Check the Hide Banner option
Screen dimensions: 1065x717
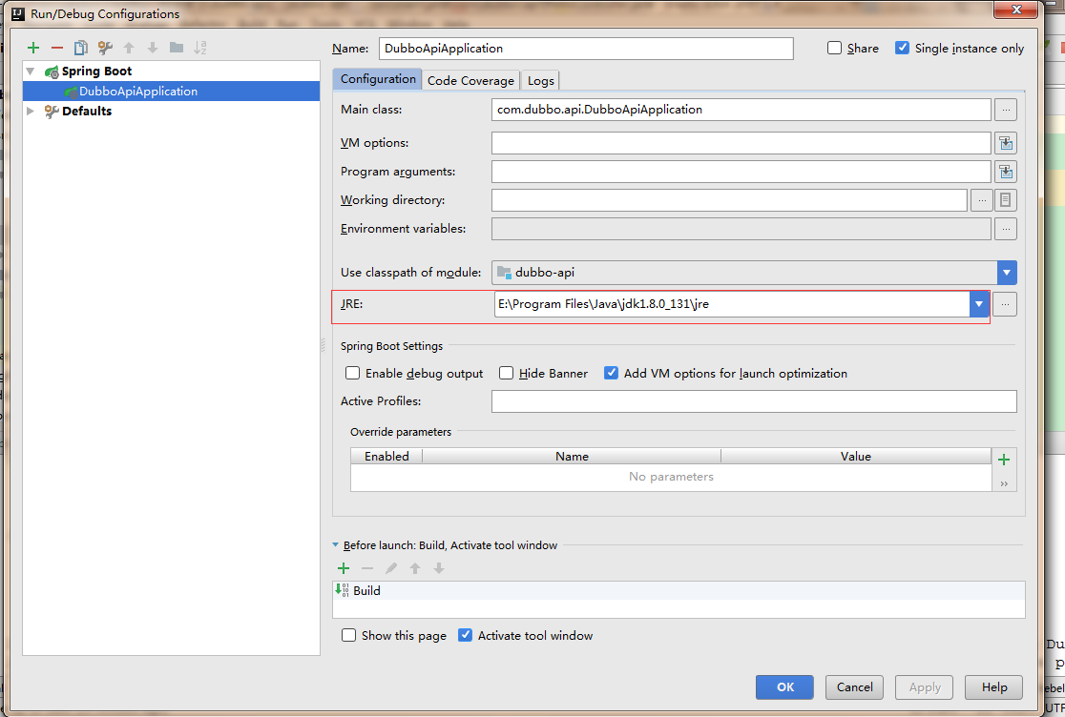pos(507,374)
